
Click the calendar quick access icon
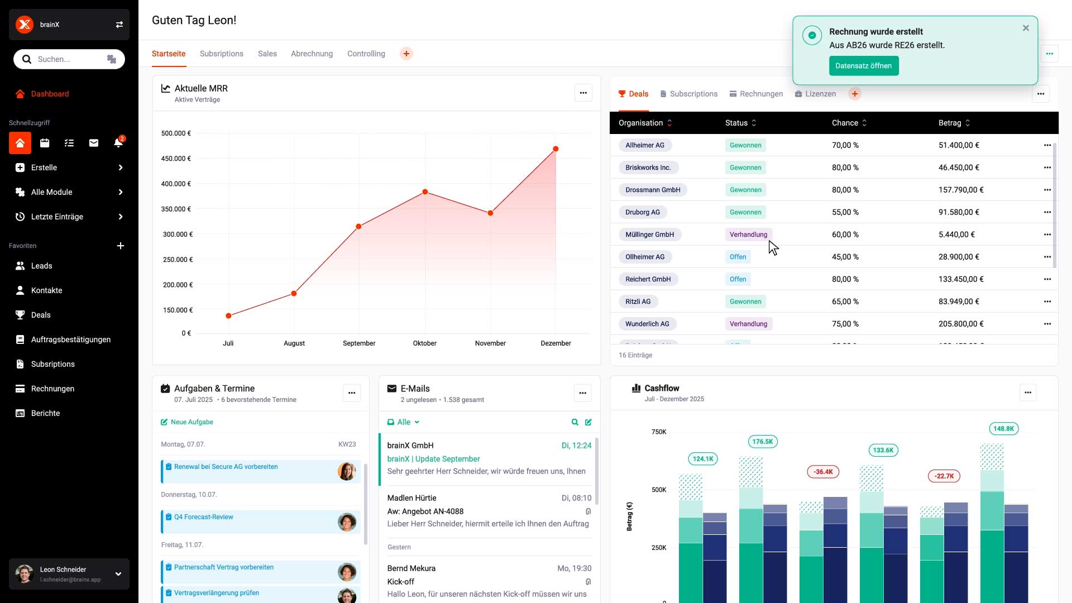pos(45,143)
